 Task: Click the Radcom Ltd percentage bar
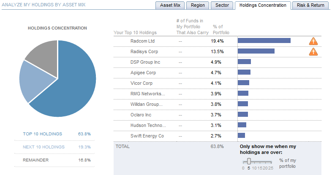(264, 41)
